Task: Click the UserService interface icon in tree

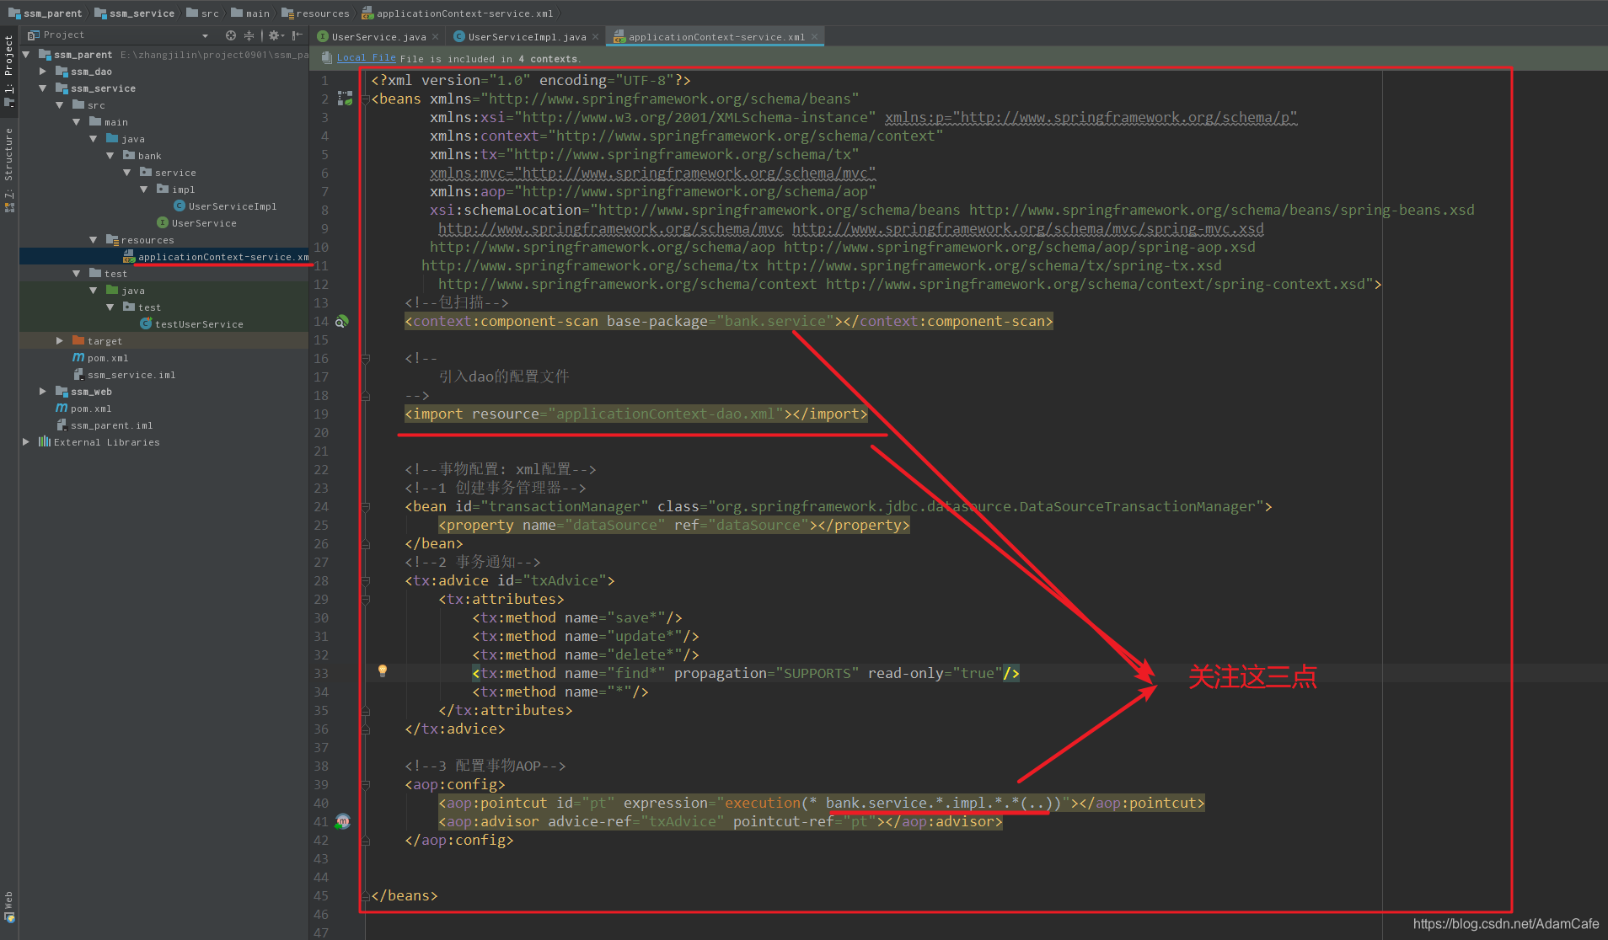Action: 163,223
